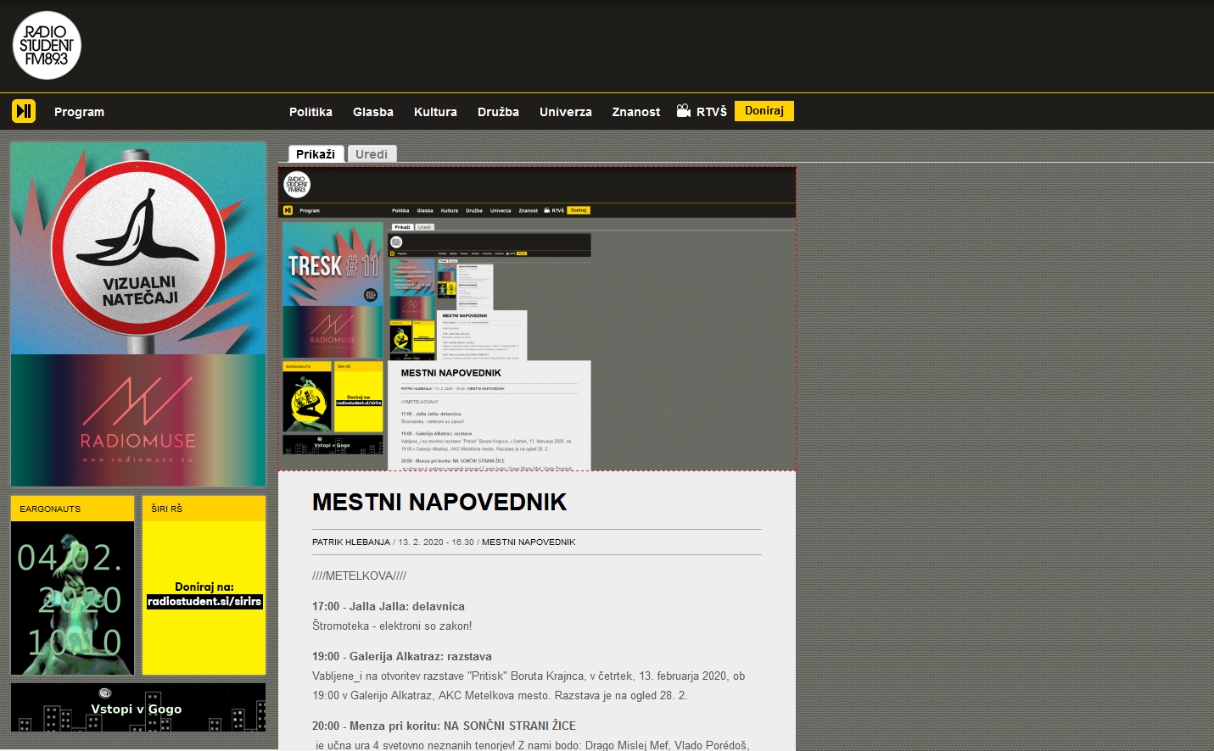This screenshot has height=751, width=1214.
Task: Navigate to the Kultura section
Action: point(435,112)
